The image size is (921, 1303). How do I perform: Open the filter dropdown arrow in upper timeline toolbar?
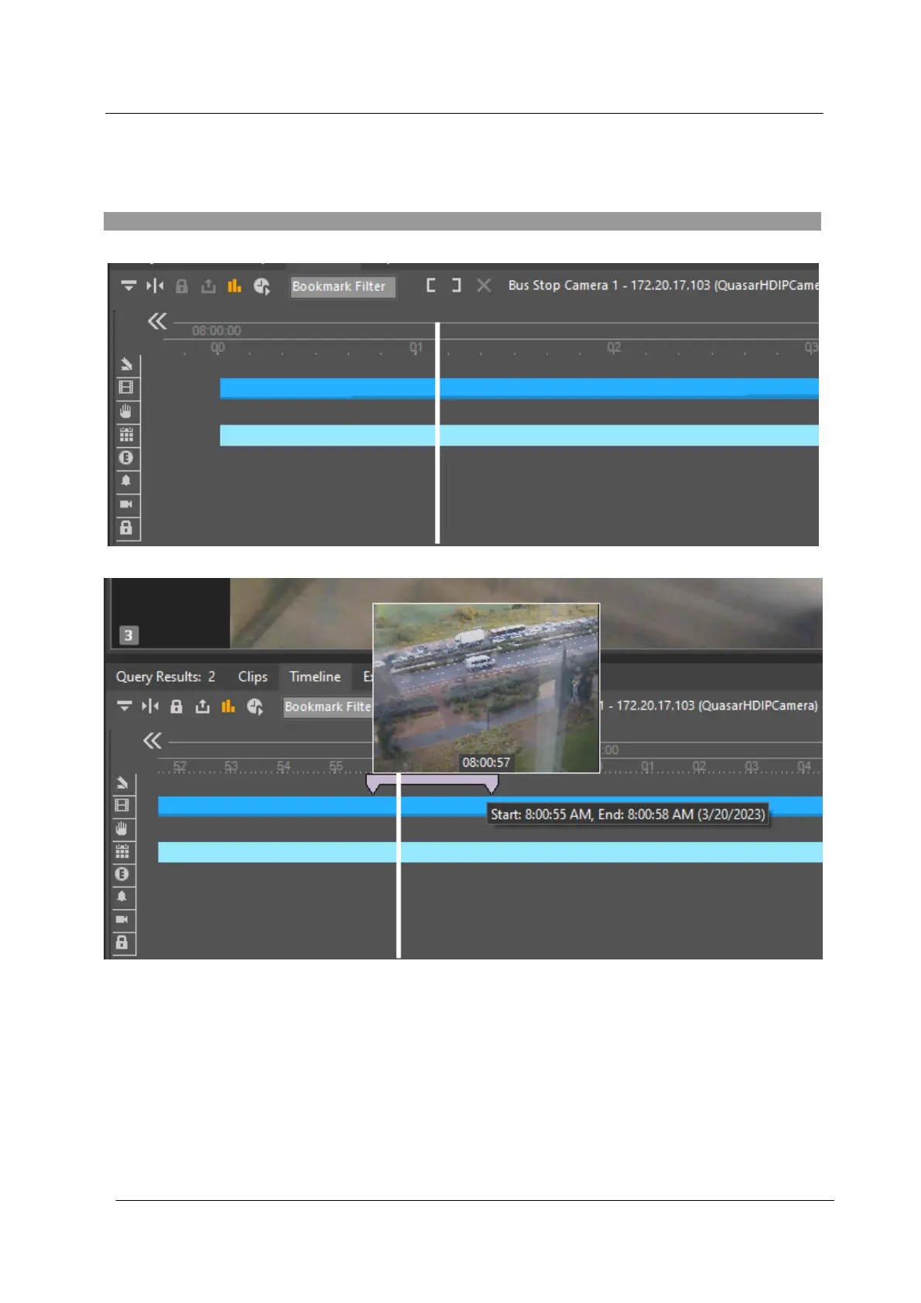[128, 286]
